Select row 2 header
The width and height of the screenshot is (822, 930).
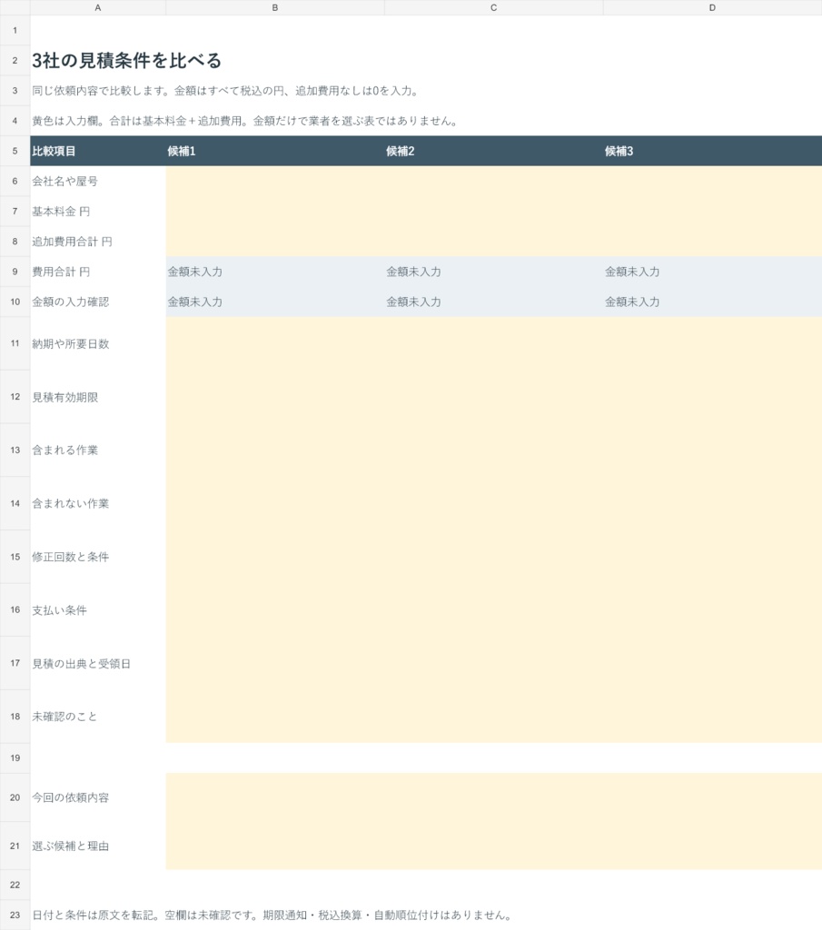tap(15, 61)
